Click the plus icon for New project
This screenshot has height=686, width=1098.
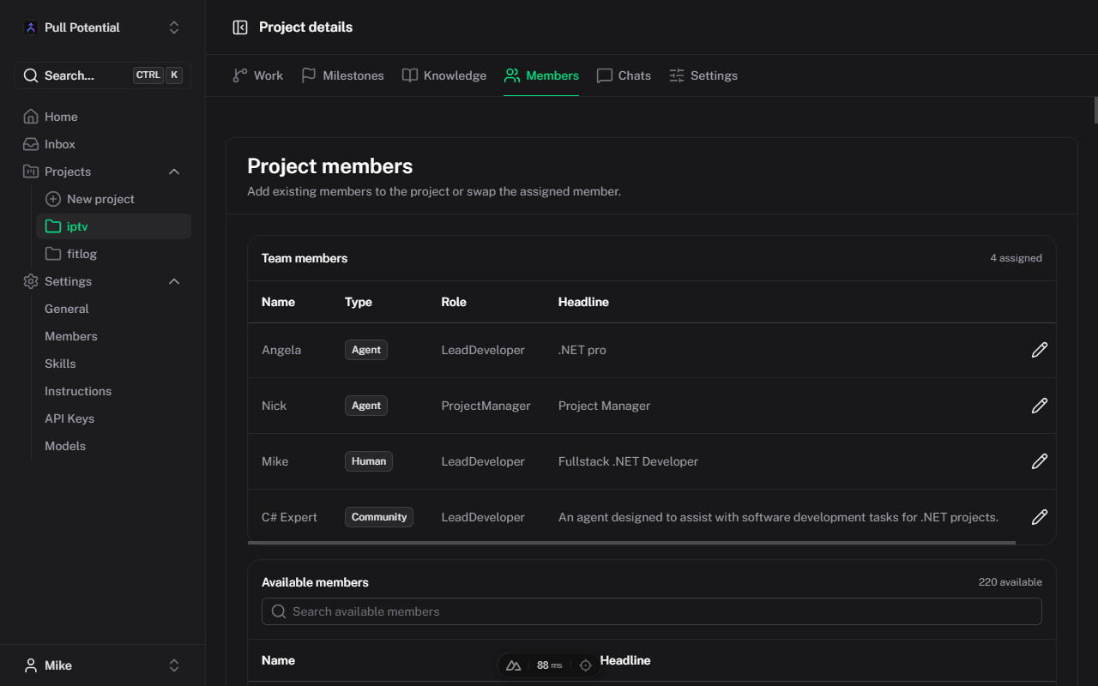(53, 199)
